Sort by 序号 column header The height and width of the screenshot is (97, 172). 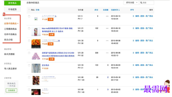click(x=132, y=10)
